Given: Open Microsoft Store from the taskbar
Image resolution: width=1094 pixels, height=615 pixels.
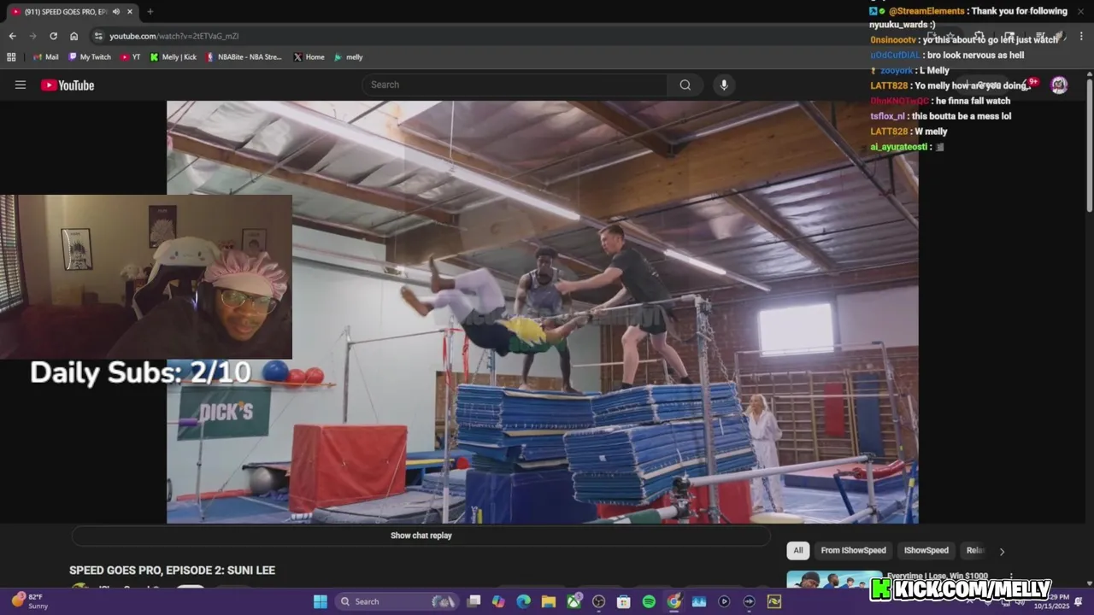Looking at the screenshot, I should (x=624, y=601).
